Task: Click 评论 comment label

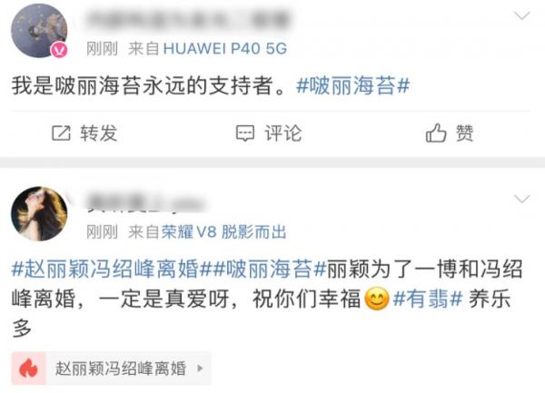Action: tap(283, 133)
